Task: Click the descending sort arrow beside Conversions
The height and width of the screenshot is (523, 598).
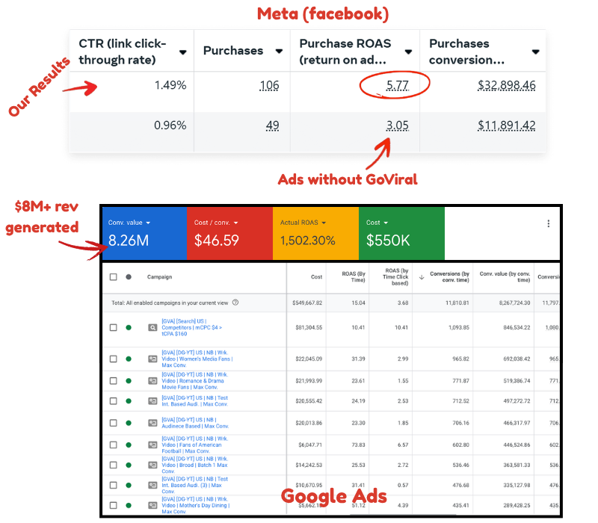Action: coord(422,277)
